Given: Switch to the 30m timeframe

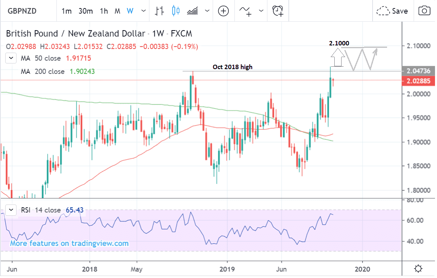Looking at the screenshot, I should point(86,11).
